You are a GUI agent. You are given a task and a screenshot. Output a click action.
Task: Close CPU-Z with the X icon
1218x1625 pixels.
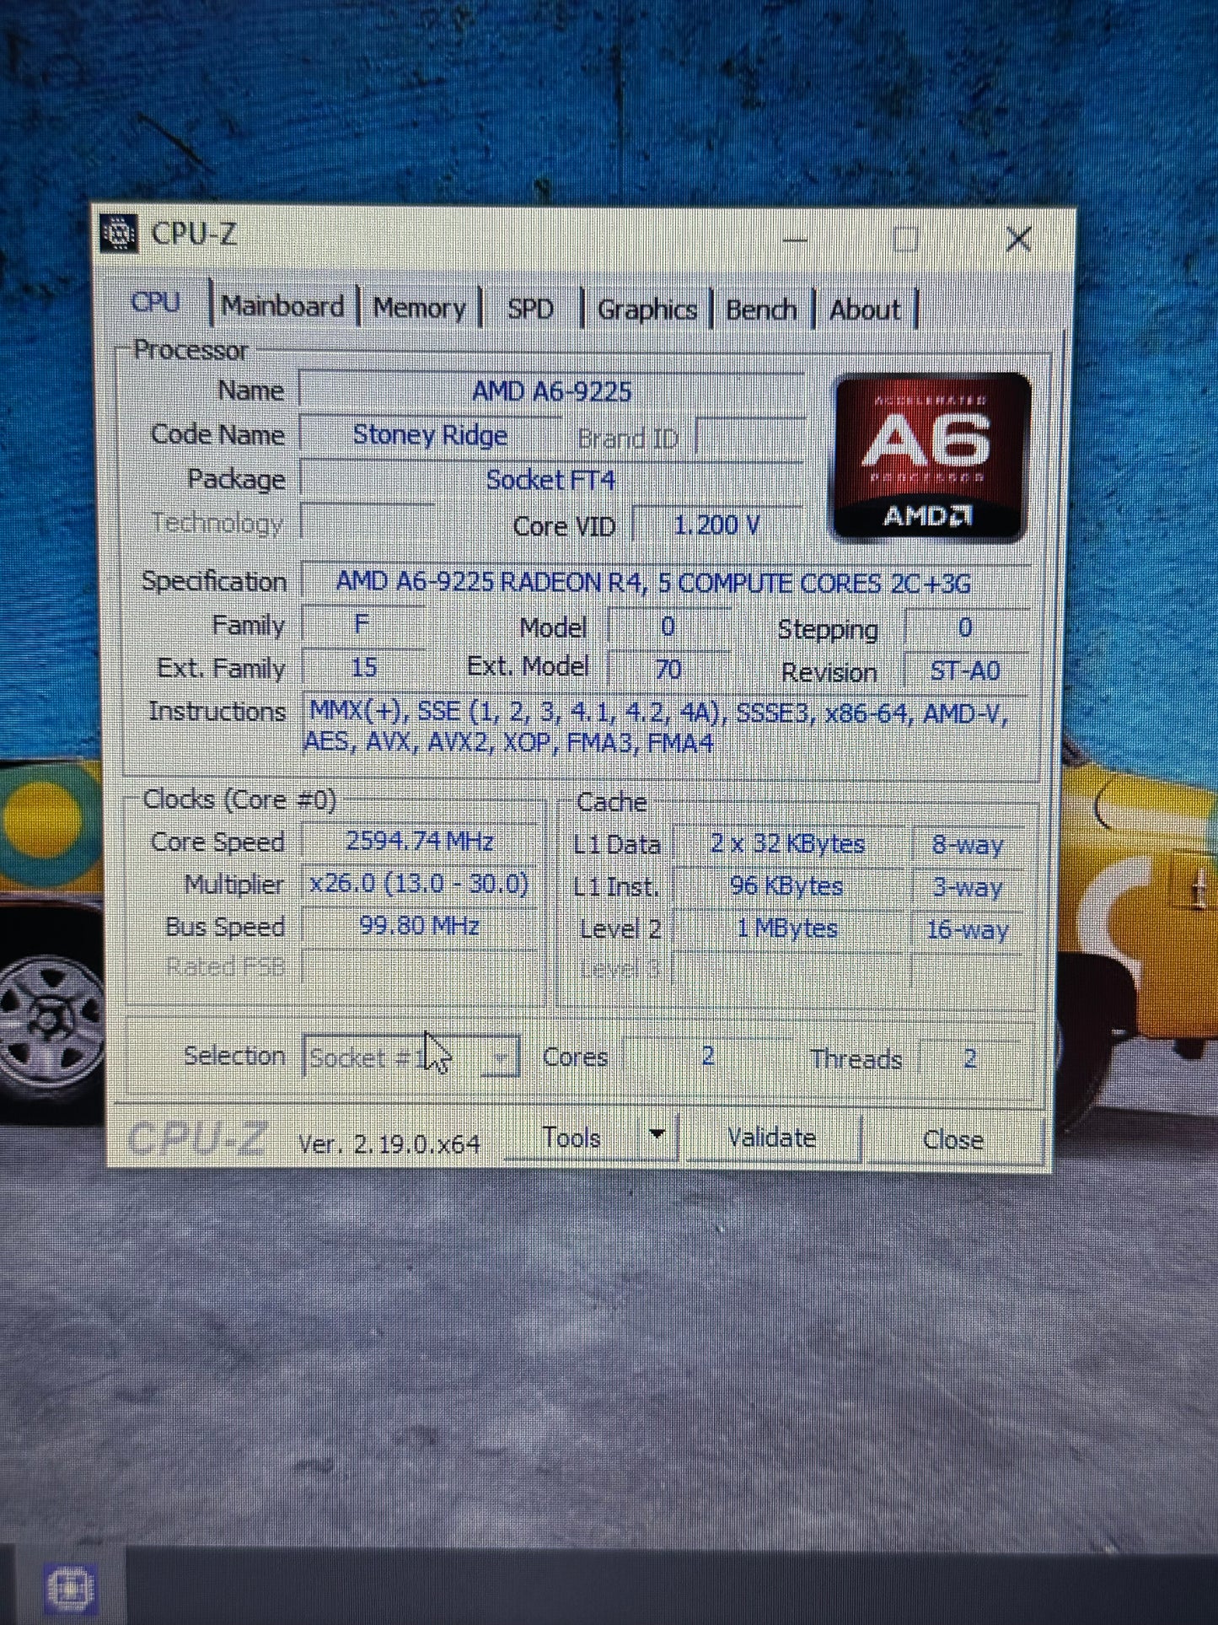[1019, 239]
